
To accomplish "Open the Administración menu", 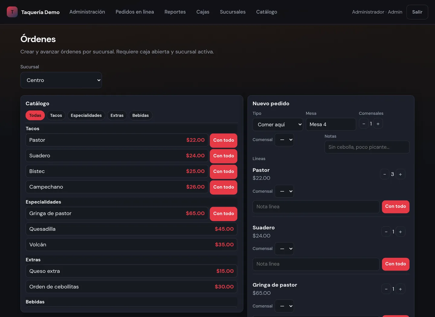I will click(87, 12).
